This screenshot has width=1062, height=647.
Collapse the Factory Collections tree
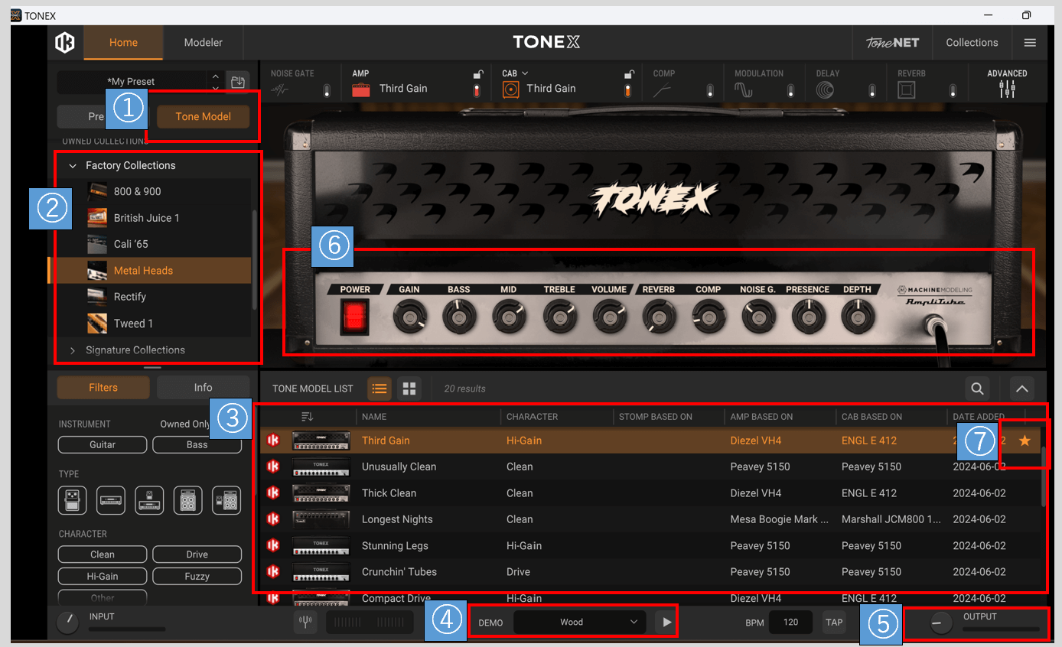pyautogui.click(x=73, y=165)
